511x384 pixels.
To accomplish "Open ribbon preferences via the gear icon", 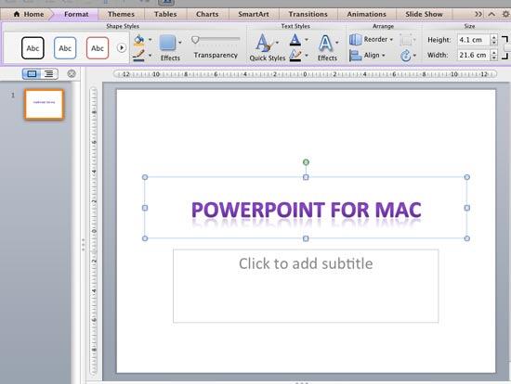I will [506, 14].
